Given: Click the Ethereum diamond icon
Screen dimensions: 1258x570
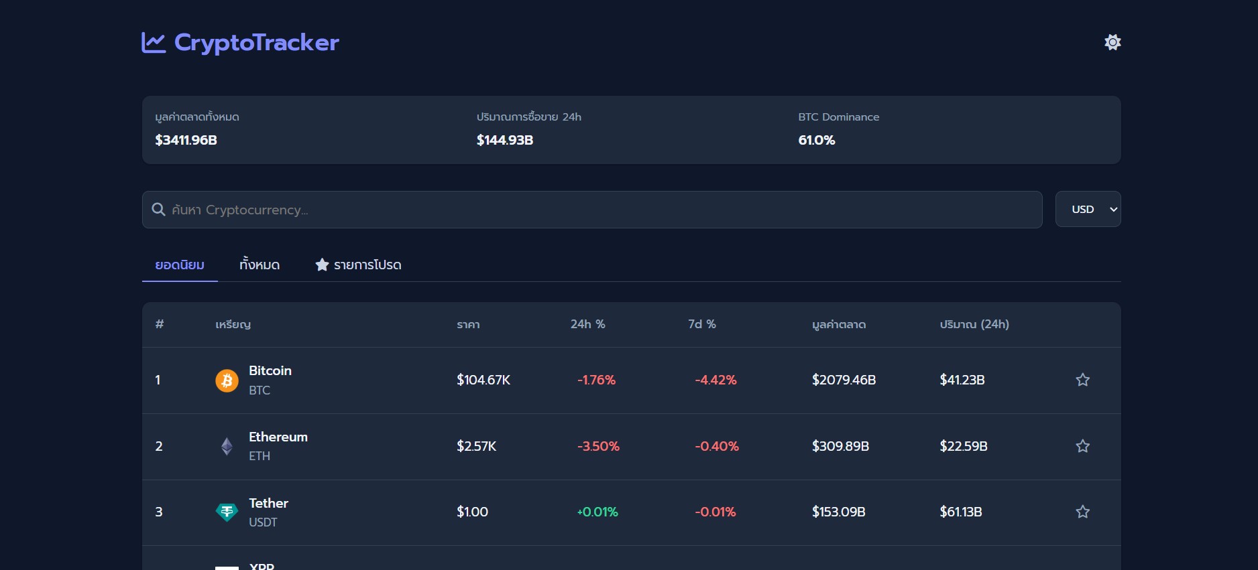Looking at the screenshot, I should [x=227, y=446].
